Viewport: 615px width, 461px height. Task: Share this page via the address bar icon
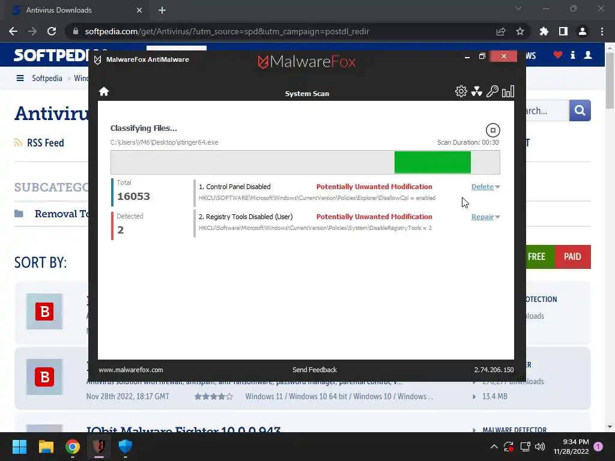(501, 31)
